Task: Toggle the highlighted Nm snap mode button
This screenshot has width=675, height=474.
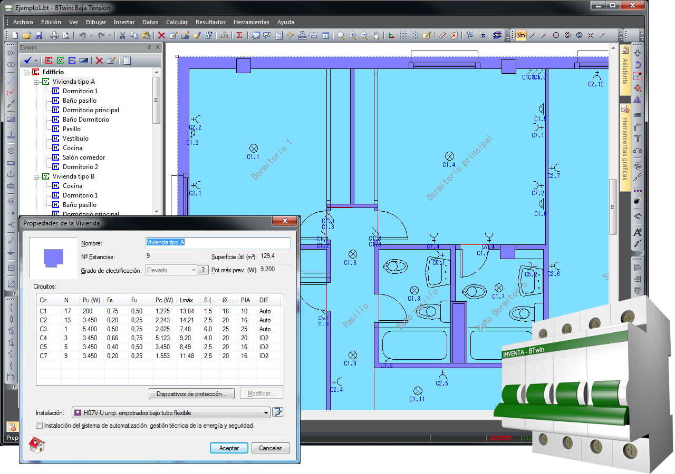Action: 520,35
